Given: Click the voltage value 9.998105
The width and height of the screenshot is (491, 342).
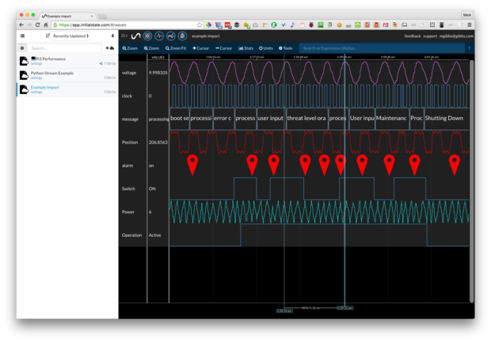Looking at the screenshot, I should [x=158, y=73].
